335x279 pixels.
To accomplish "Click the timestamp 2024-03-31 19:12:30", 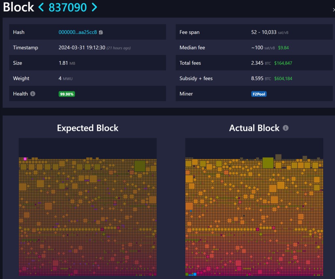I will (82, 48).
